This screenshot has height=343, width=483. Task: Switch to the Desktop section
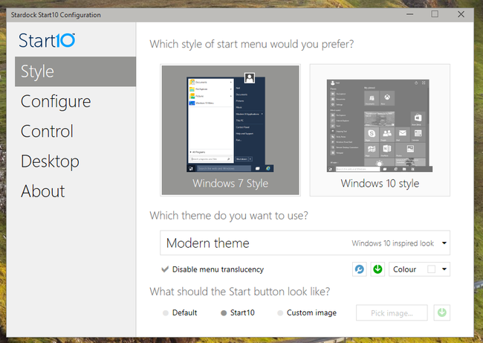(x=50, y=161)
